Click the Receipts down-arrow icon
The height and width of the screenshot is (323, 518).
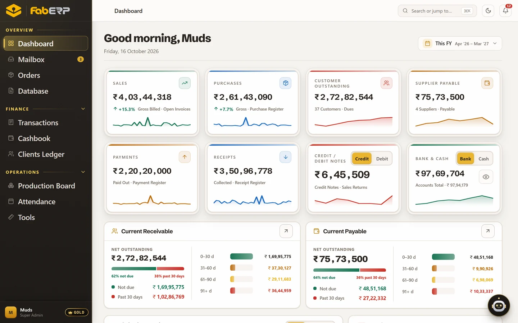click(x=285, y=157)
